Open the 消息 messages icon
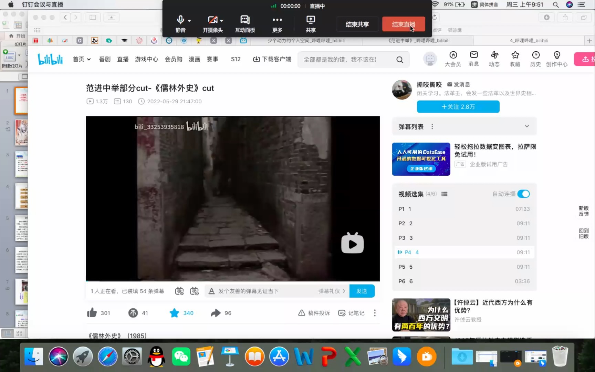 (474, 59)
